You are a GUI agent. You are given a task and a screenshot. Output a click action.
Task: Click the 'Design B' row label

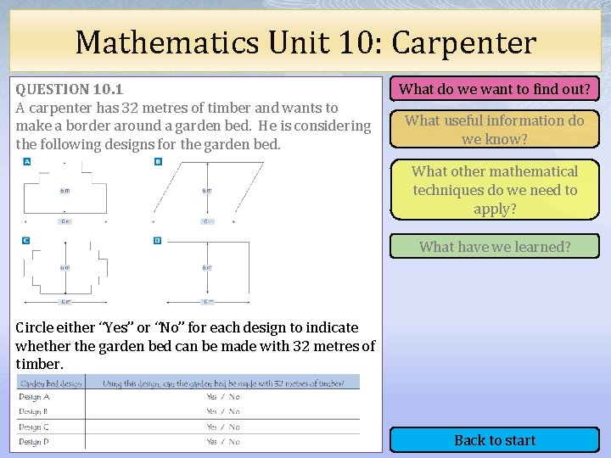[33, 411]
